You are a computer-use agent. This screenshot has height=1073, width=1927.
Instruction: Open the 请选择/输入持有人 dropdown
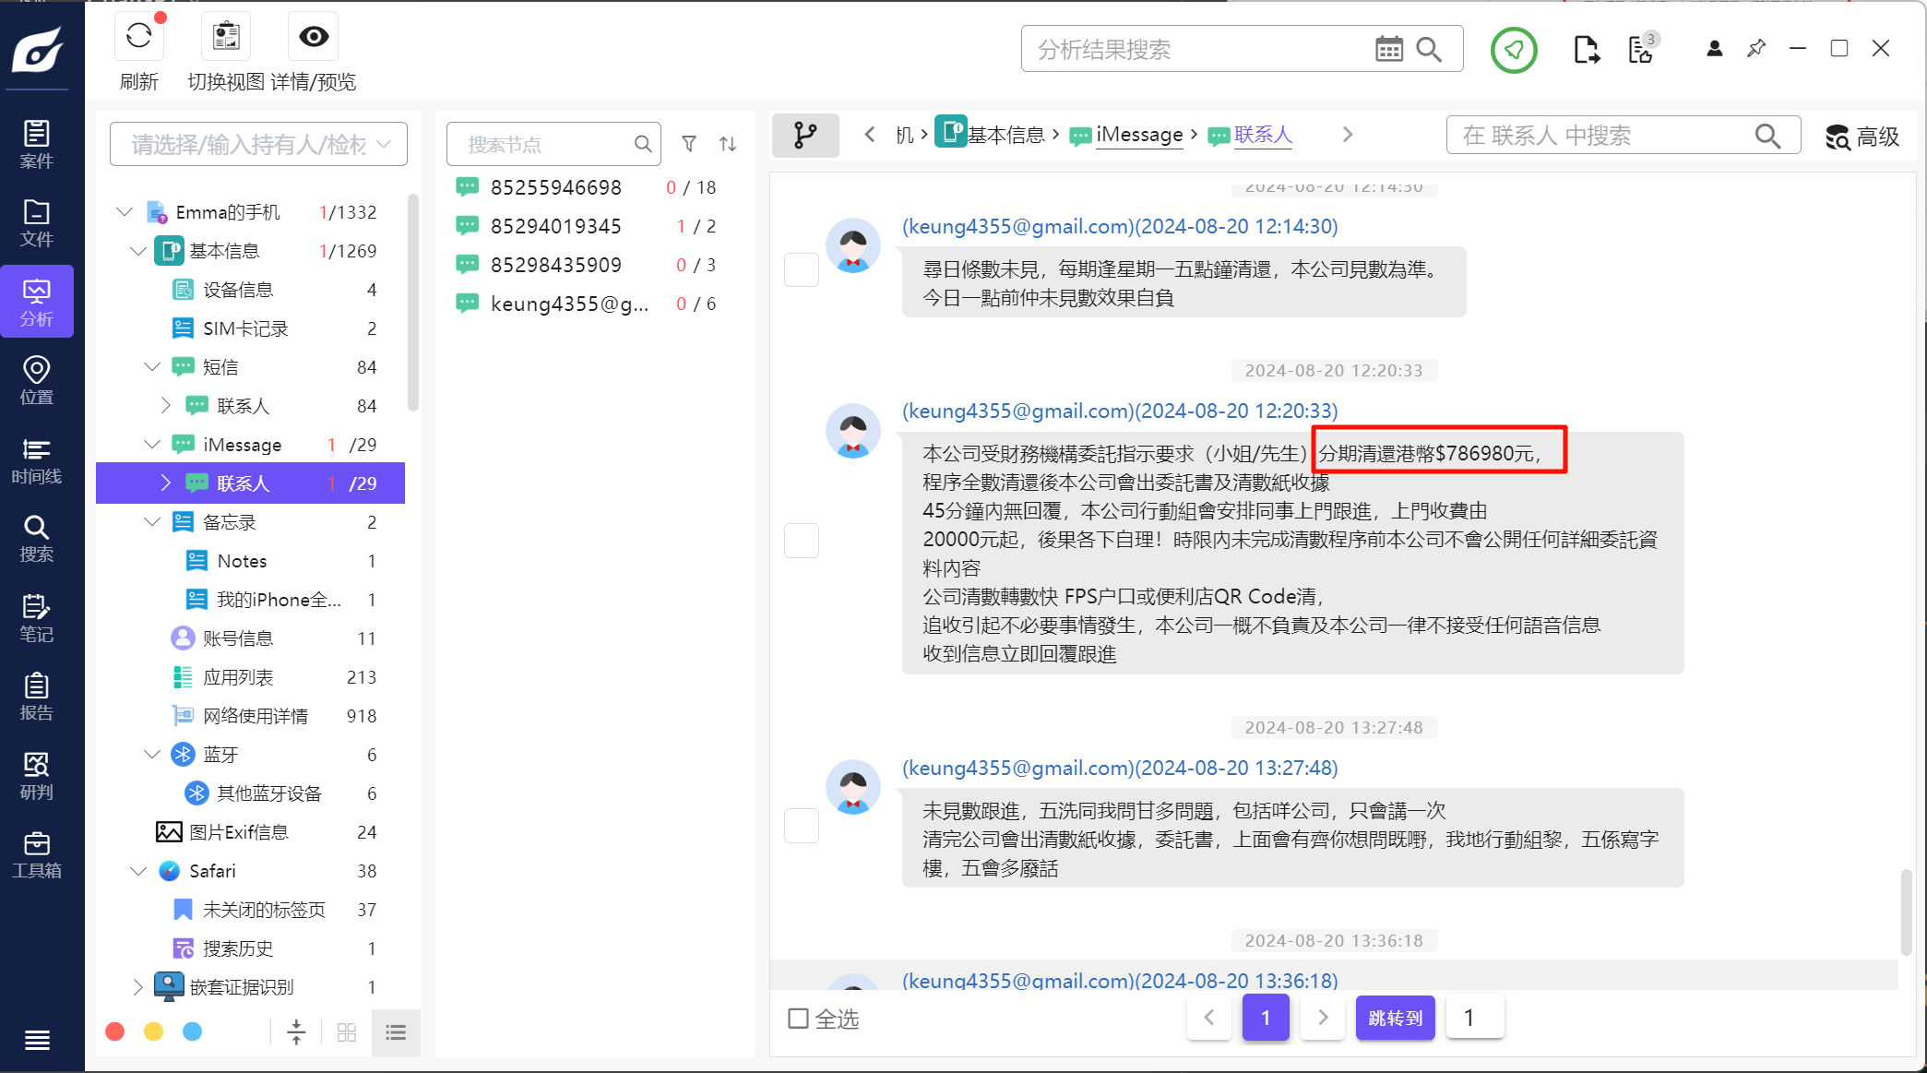pyautogui.click(x=258, y=144)
